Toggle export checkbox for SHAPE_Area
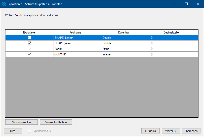204x137 pixels. 29,43
